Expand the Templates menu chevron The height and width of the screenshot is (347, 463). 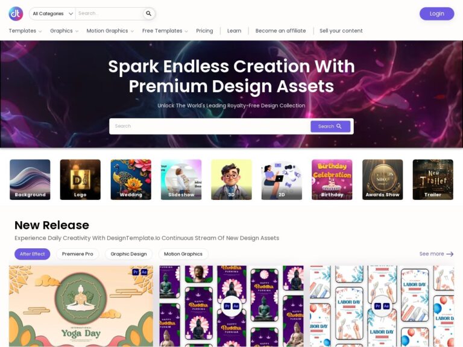40,31
